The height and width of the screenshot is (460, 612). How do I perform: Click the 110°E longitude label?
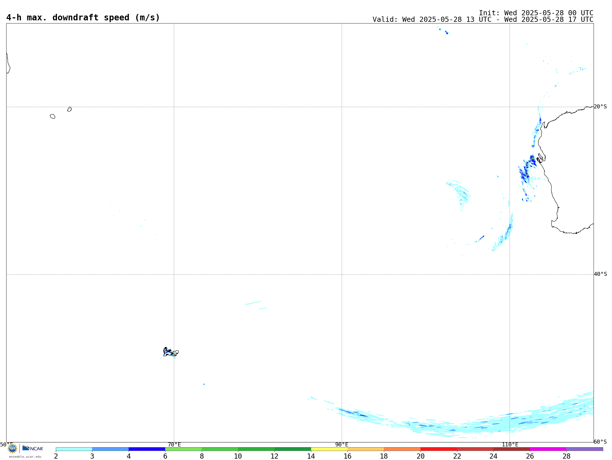point(510,444)
